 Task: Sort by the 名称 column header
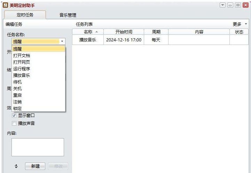coord(88,32)
